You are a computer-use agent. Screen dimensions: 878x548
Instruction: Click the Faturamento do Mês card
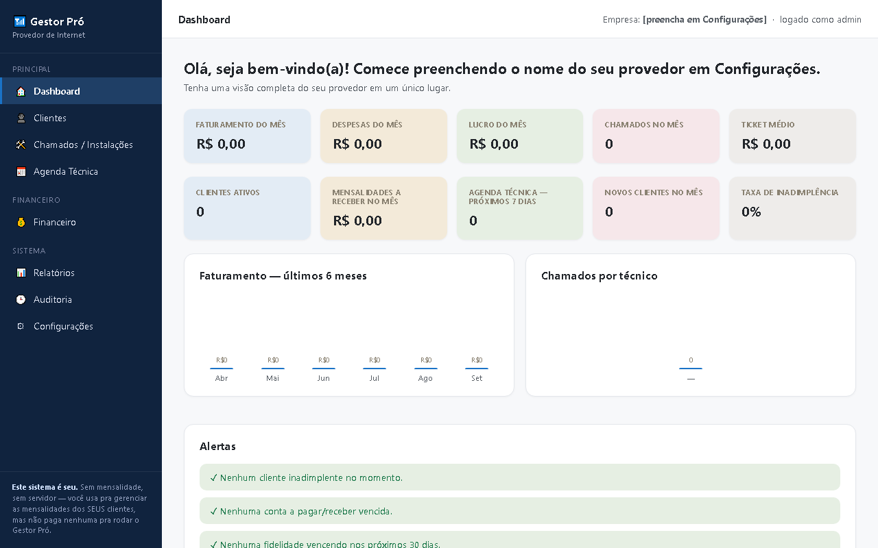pos(247,136)
